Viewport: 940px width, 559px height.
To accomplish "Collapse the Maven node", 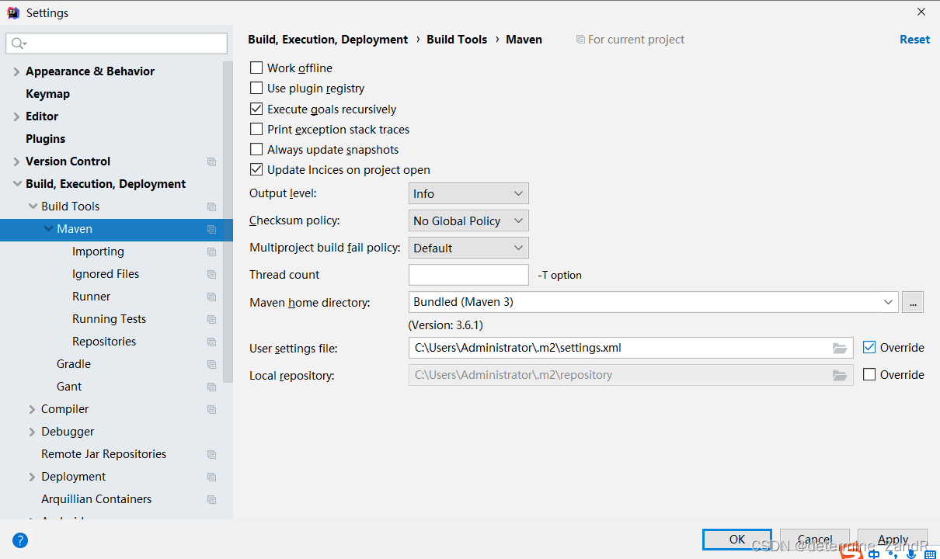I will coord(49,229).
